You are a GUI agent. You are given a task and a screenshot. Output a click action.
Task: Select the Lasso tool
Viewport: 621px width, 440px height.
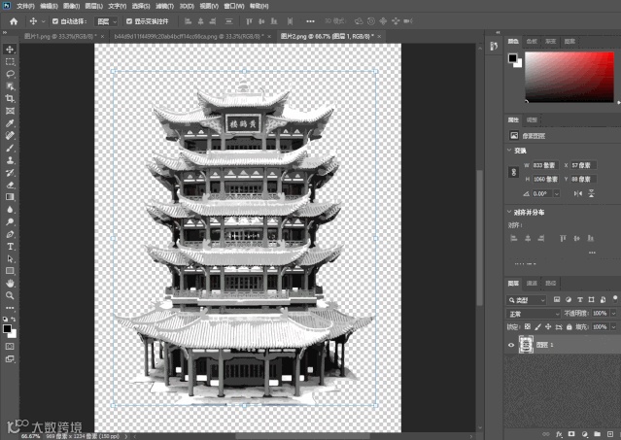click(10, 74)
